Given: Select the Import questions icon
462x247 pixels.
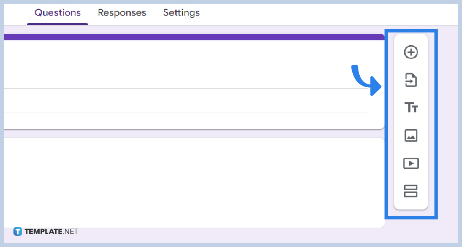Looking at the screenshot, I should coord(411,80).
